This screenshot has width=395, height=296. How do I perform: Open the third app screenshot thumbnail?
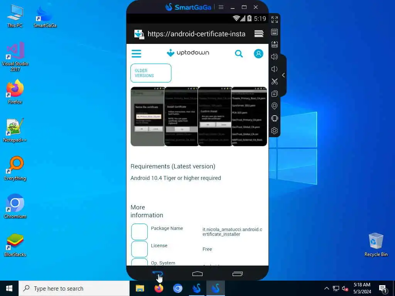[214, 116]
